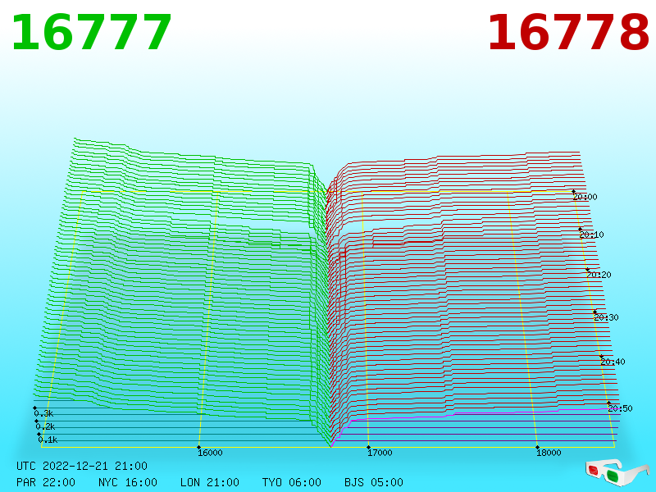Click the 20:30 time marker
The image size is (656, 492).
point(606,317)
